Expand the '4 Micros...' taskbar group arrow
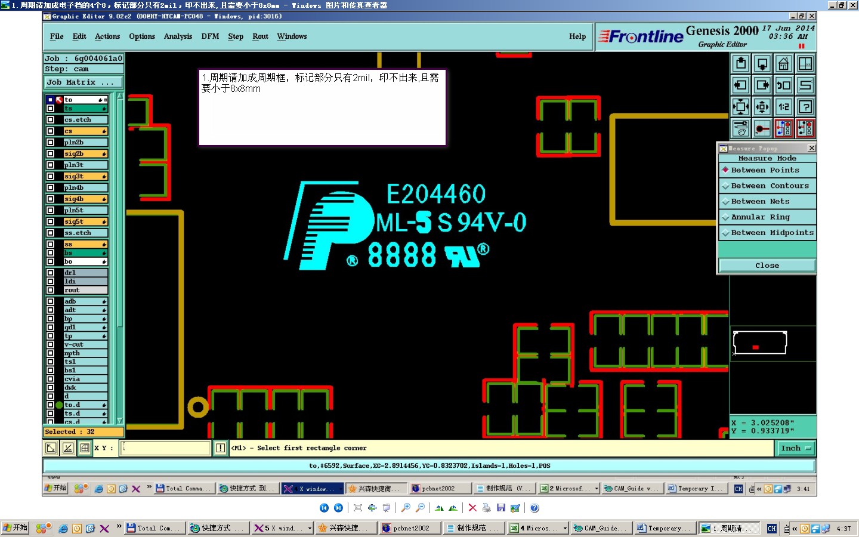The width and height of the screenshot is (859, 537). [565, 528]
